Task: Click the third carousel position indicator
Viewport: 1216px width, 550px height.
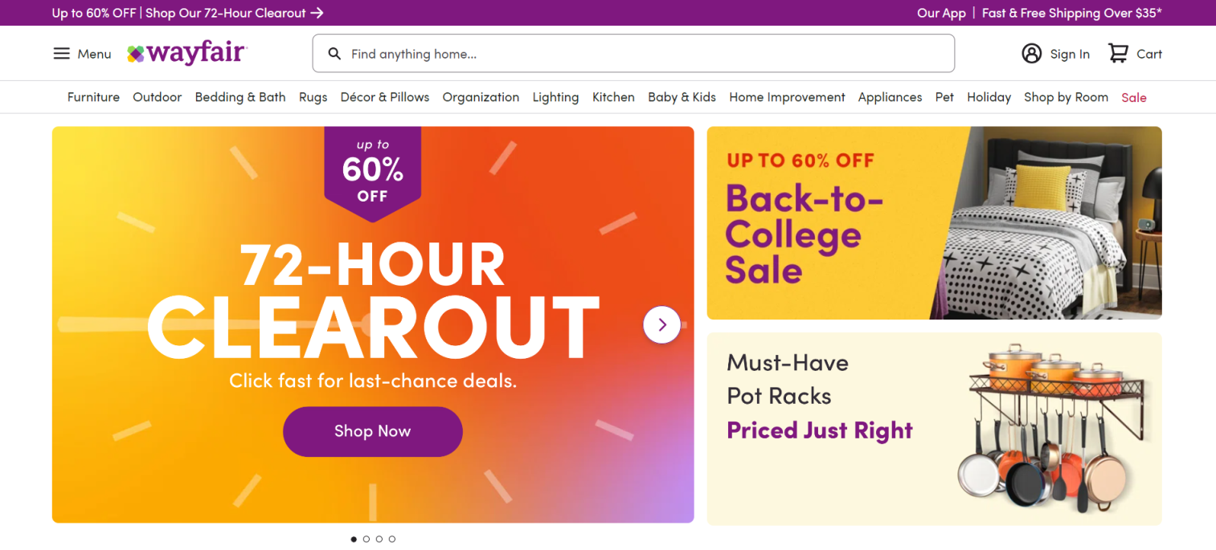Action: [x=379, y=539]
